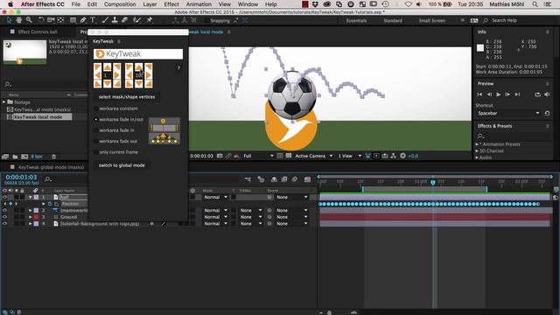Open Ground layer Parent None dropdown

291,217
